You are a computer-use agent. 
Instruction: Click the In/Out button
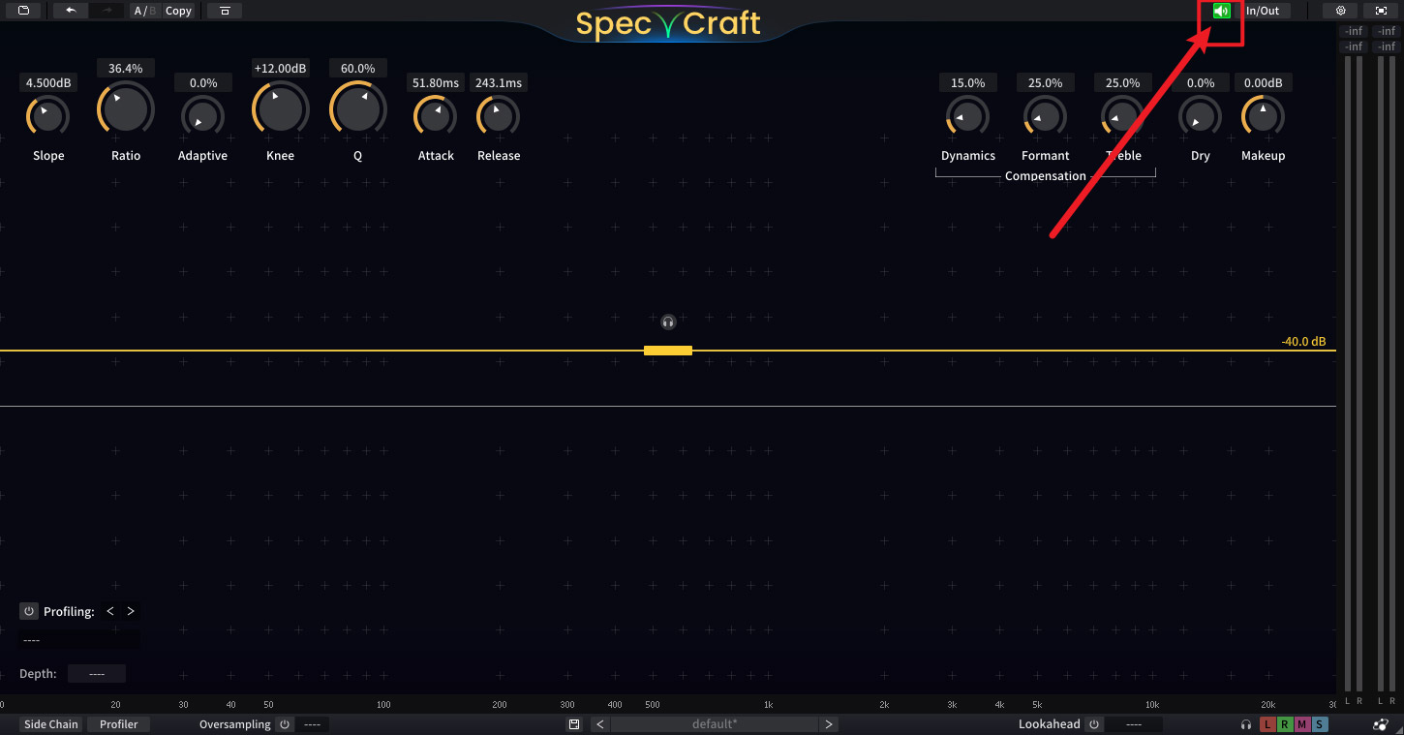pyautogui.click(x=1263, y=11)
